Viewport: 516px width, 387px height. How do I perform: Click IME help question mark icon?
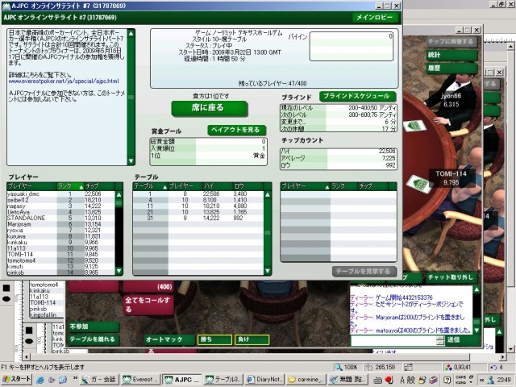click(447, 380)
